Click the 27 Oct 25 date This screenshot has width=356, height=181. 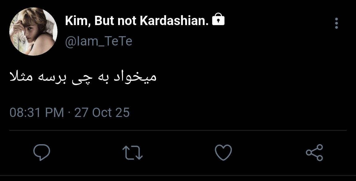102,112
